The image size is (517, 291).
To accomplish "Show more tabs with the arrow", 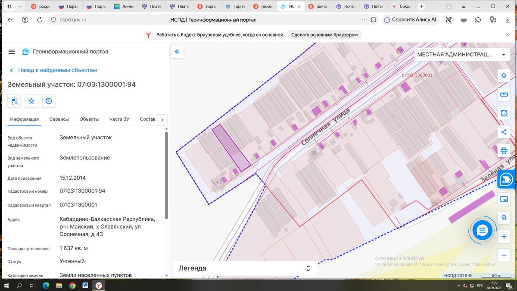I will point(162,119).
